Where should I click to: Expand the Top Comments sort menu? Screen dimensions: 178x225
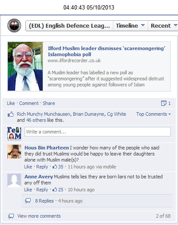click(x=153, y=114)
